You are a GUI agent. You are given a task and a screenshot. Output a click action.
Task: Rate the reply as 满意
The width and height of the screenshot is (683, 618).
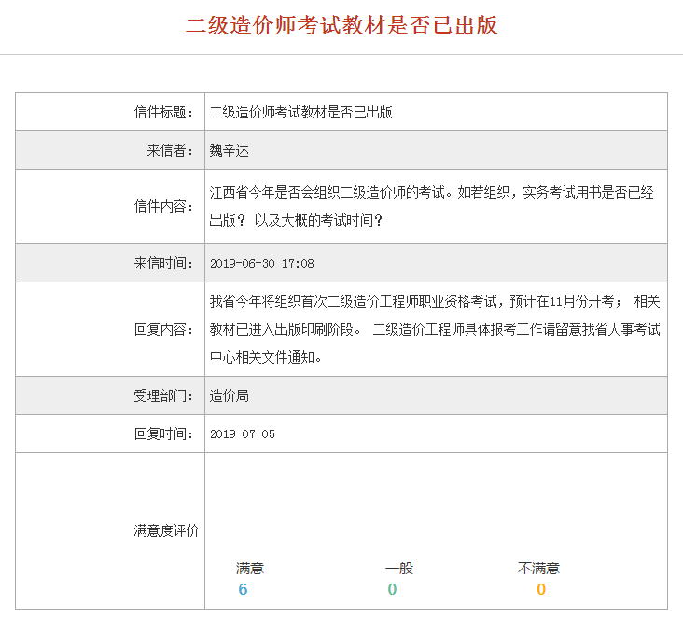pyautogui.click(x=250, y=568)
